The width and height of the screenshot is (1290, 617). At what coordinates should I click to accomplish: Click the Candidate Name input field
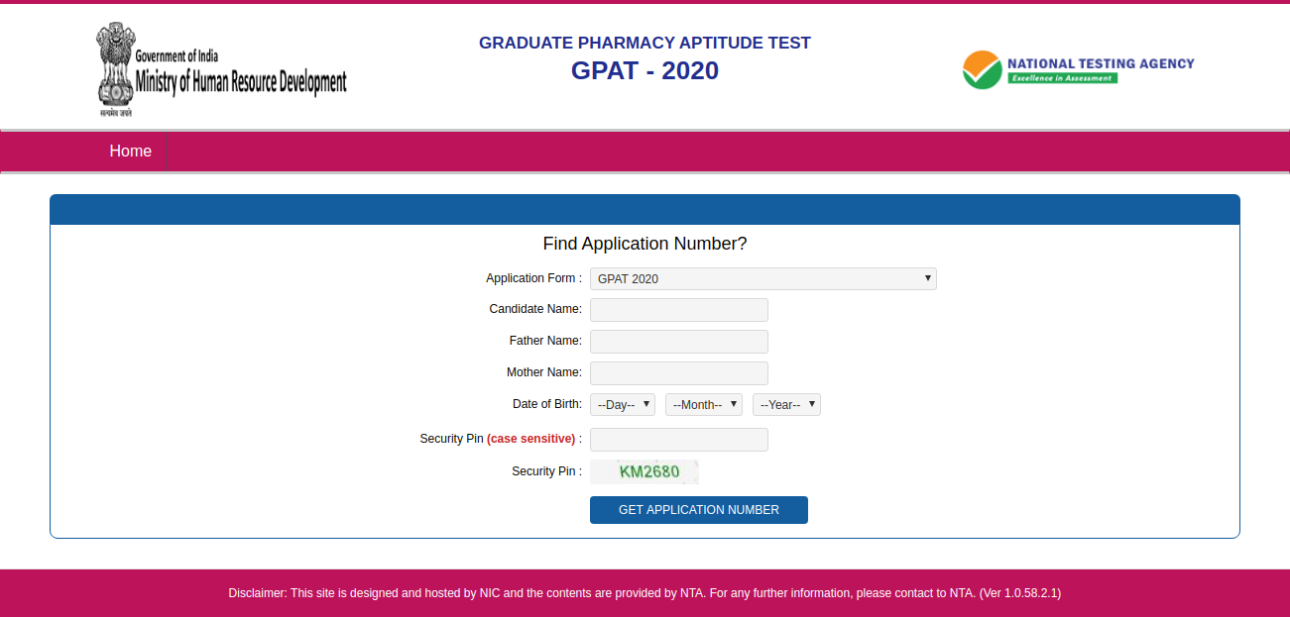click(x=678, y=309)
